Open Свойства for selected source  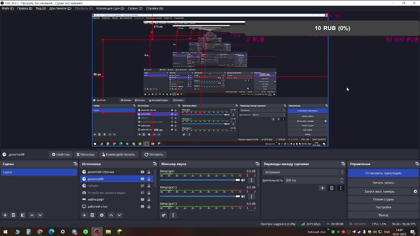point(61,154)
